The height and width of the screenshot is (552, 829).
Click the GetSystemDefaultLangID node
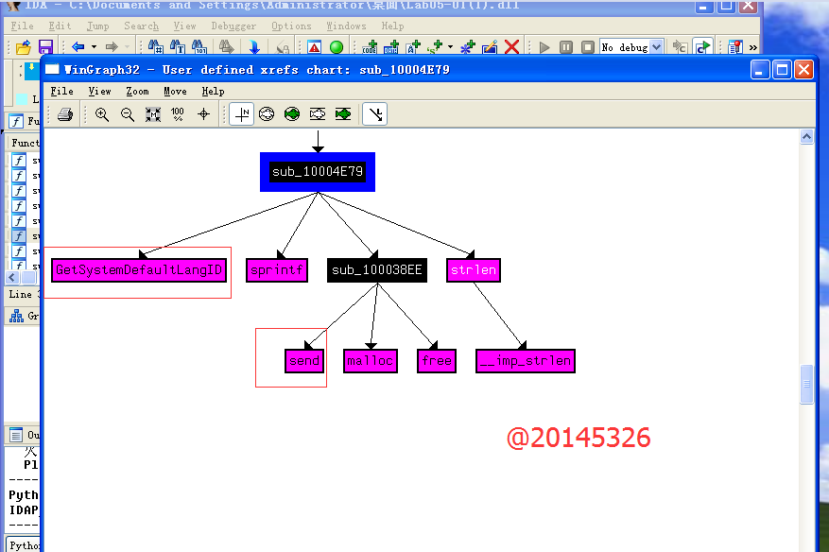coord(139,270)
